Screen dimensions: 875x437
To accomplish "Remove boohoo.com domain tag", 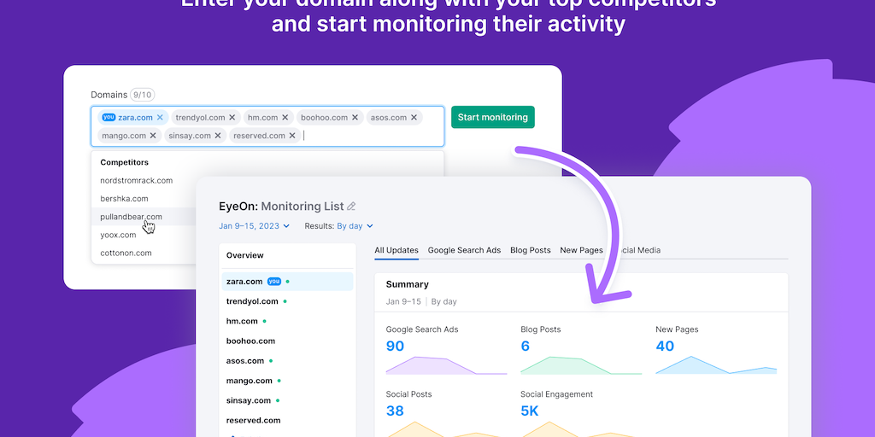I will [x=355, y=117].
